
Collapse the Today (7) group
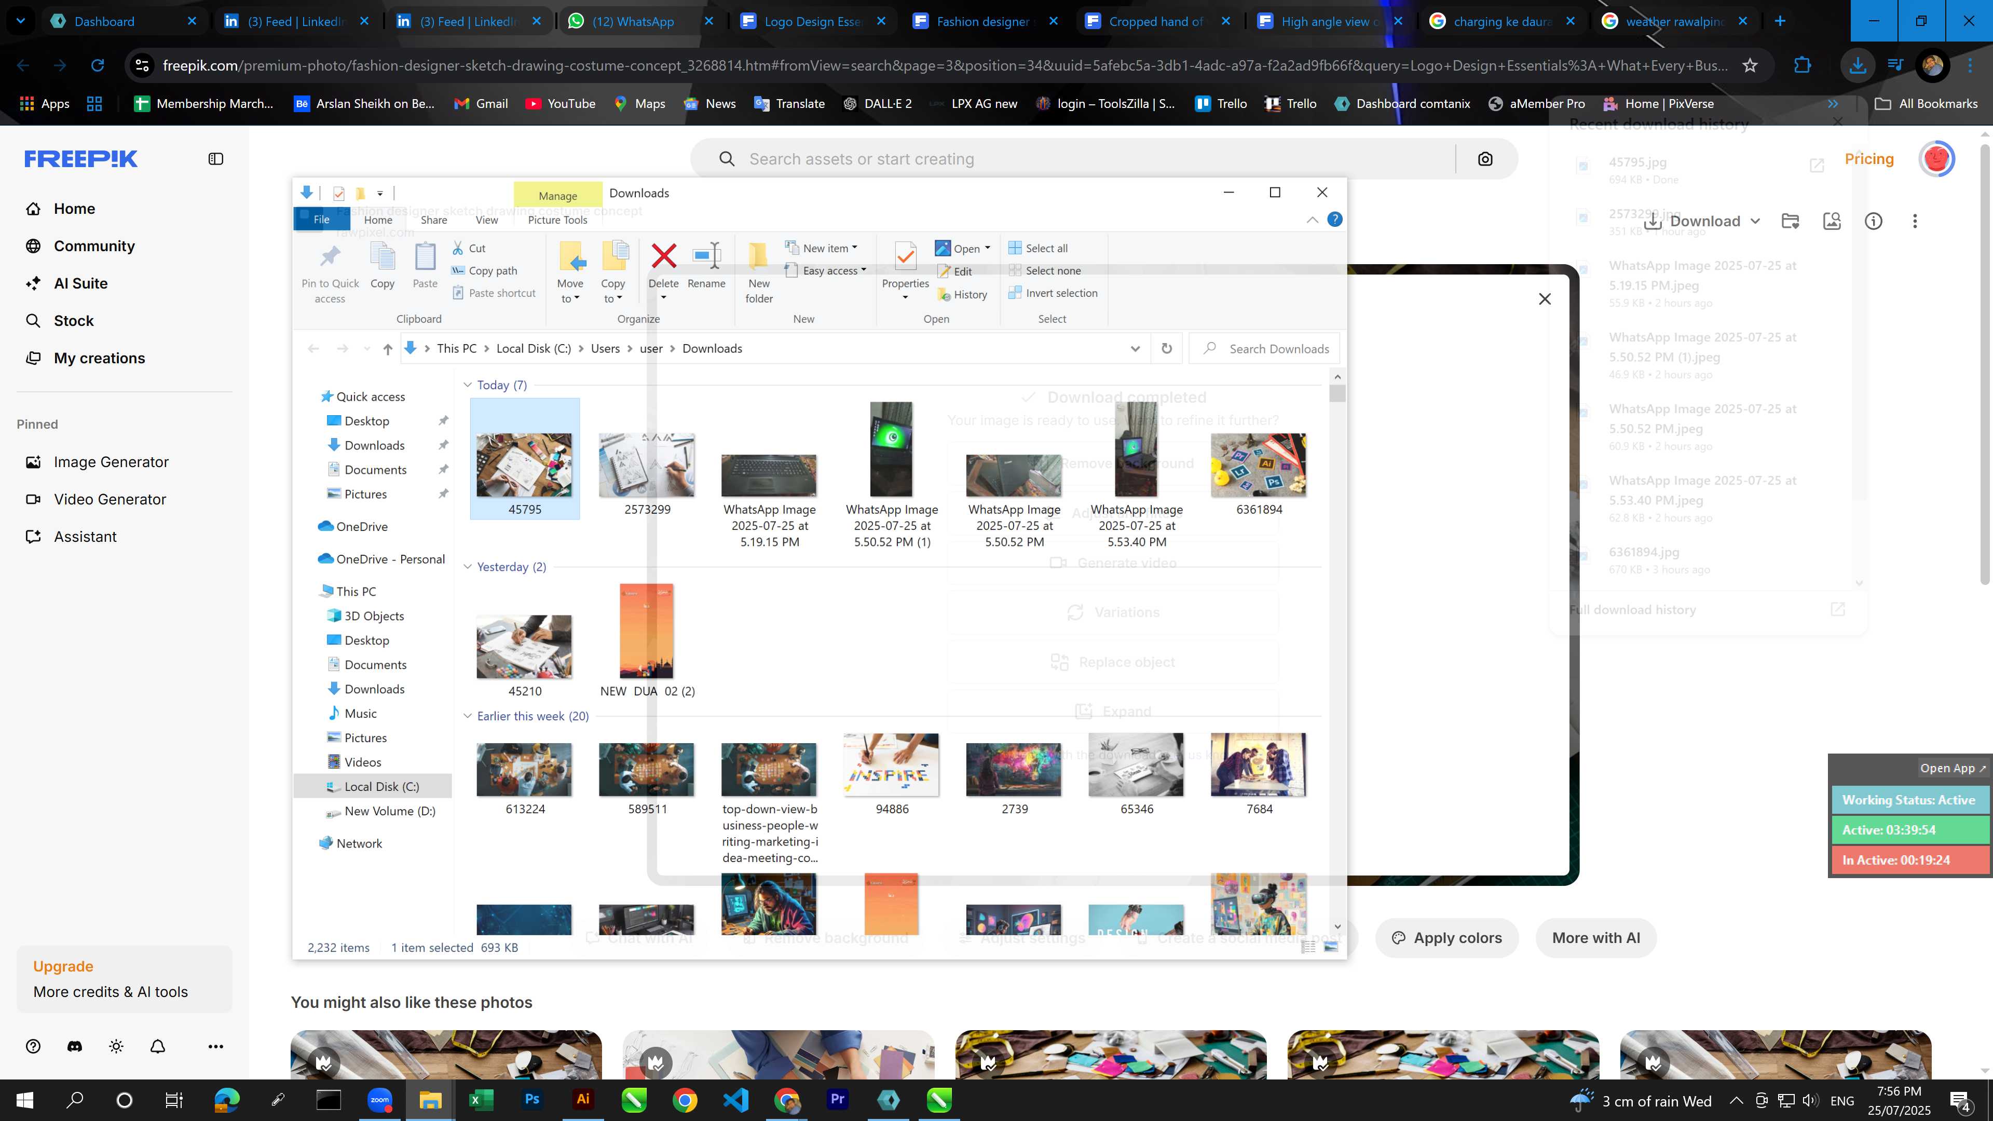(467, 385)
